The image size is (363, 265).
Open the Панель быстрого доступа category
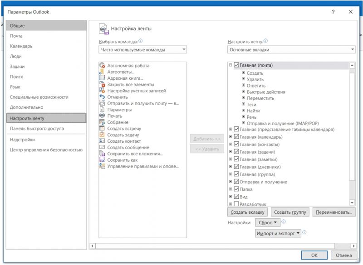(x=37, y=129)
